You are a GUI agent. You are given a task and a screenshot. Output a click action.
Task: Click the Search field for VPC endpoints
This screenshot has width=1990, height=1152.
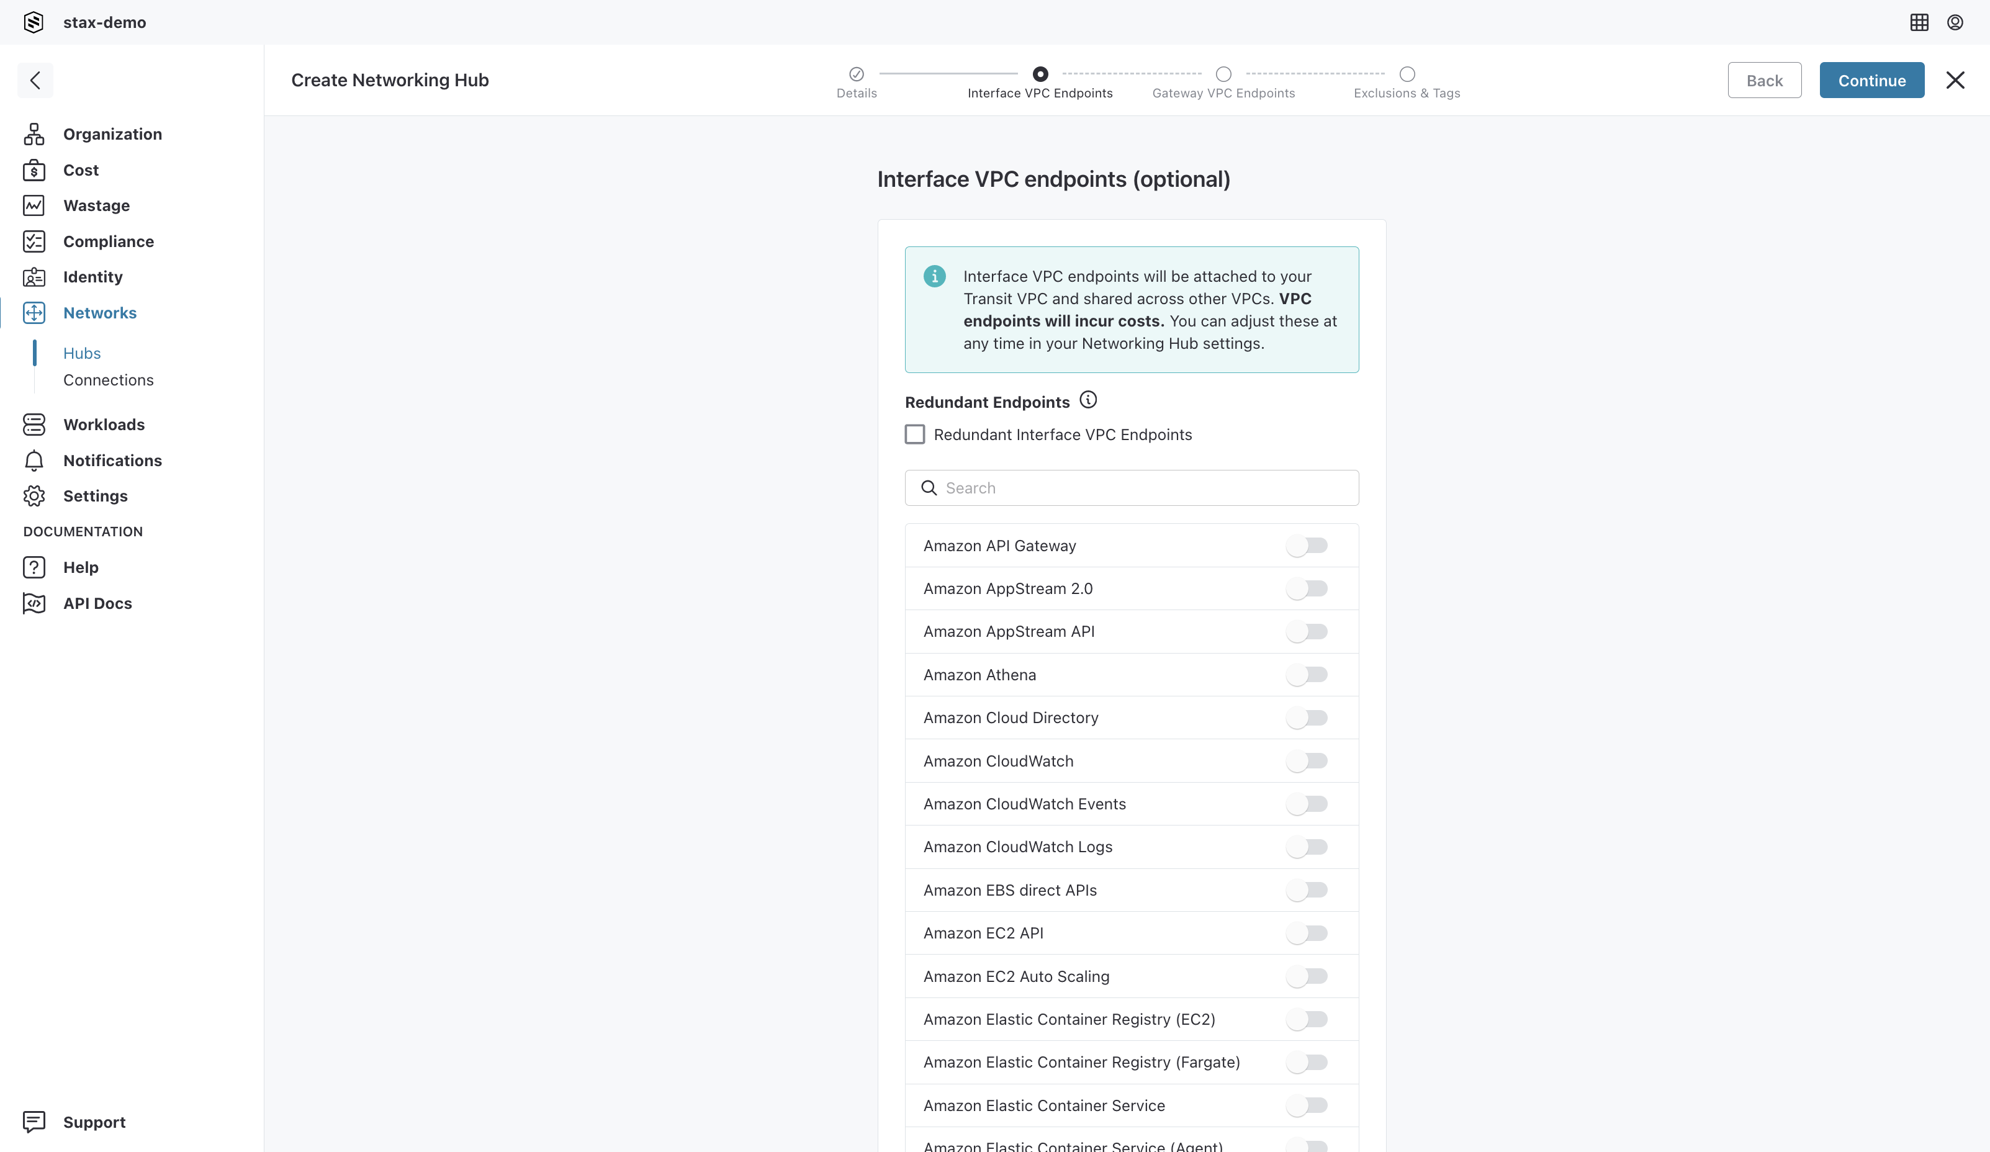pyautogui.click(x=1132, y=487)
